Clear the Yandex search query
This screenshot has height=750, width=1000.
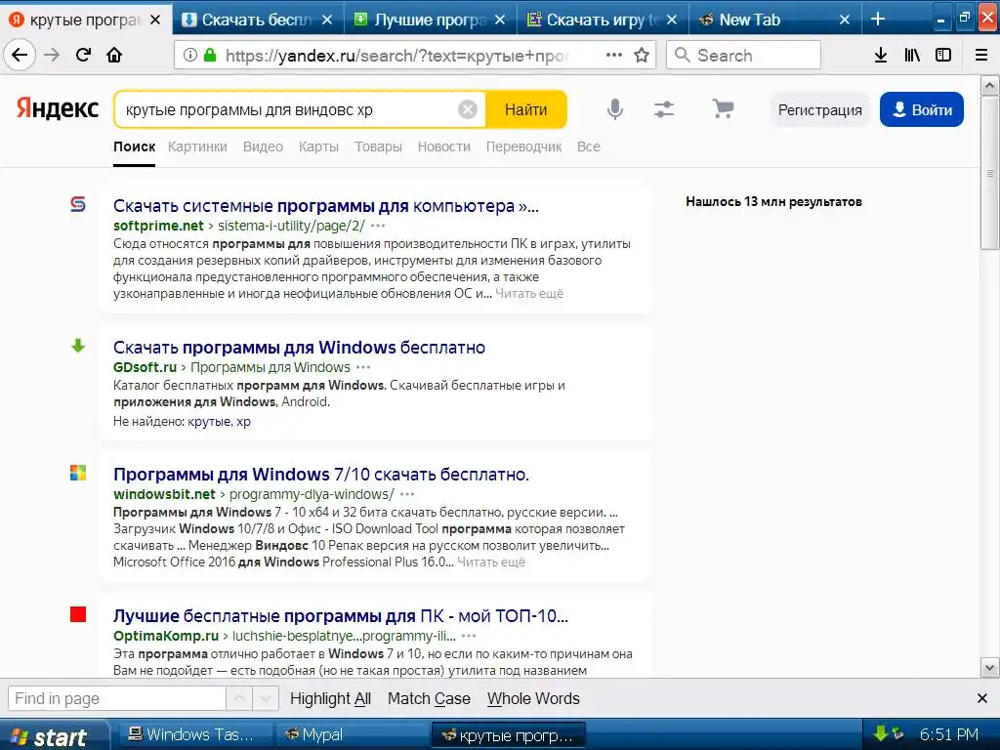(468, 109)
